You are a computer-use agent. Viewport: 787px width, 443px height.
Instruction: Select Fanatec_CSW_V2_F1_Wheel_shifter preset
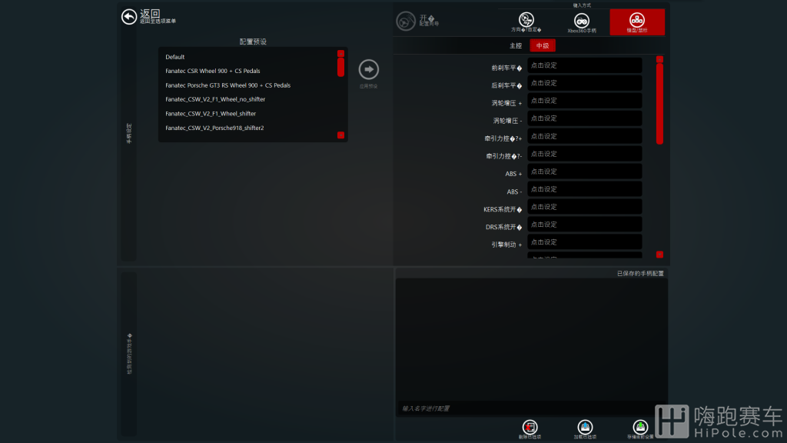click(211, 114)
